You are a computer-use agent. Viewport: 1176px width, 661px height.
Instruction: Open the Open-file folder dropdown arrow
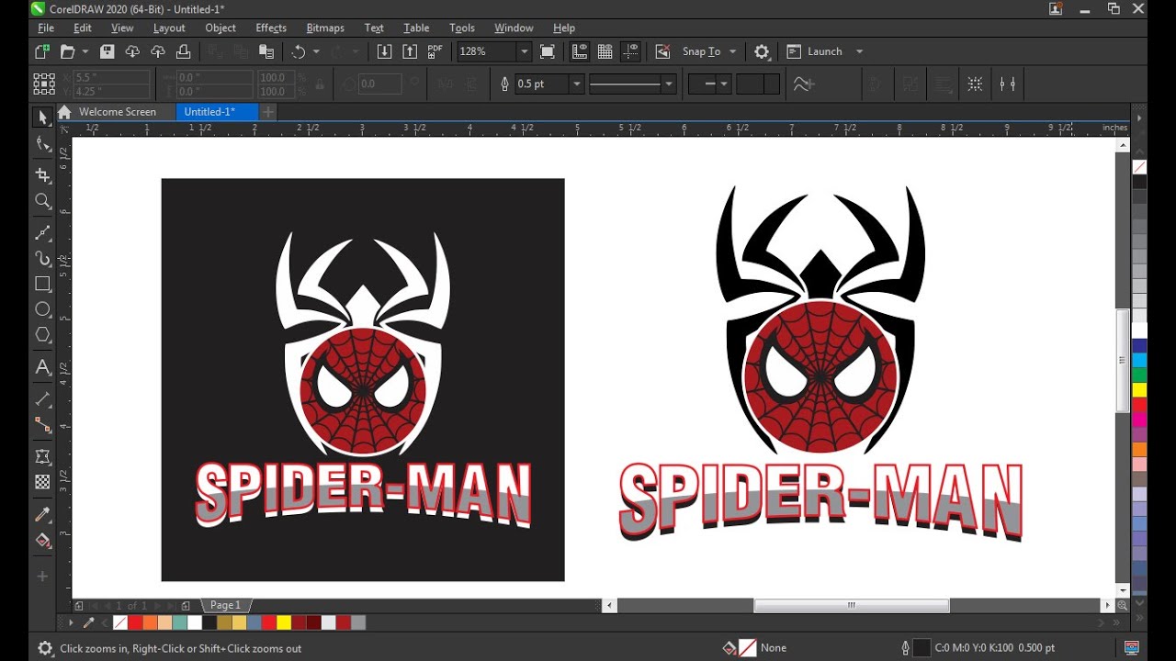pyautogui.click(x=85, y=51)
